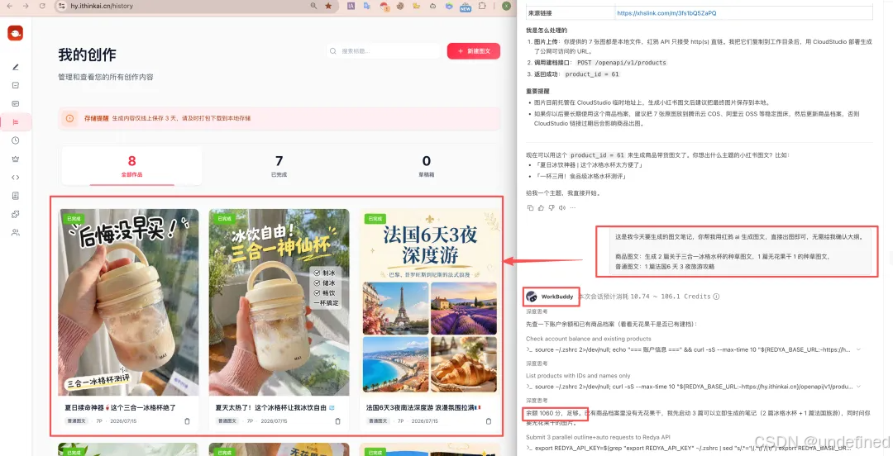893x456 pixels.
Task: Like the chat reply with the thumbs-up icon
Action: coord(541,208)
